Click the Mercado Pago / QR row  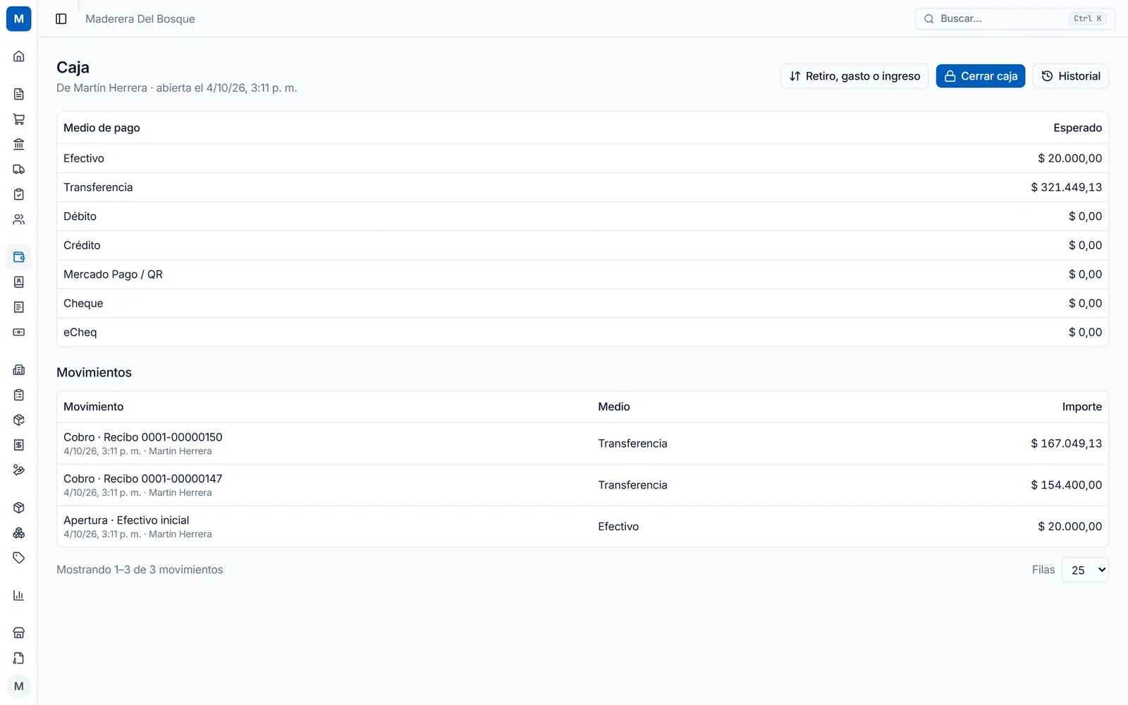(582, 274)
